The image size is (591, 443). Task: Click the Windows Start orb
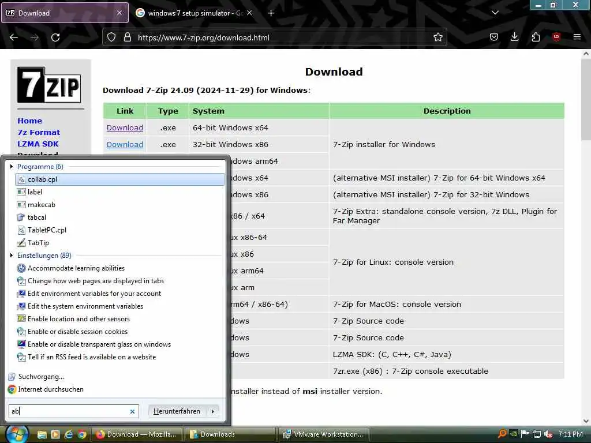point(17,434)
